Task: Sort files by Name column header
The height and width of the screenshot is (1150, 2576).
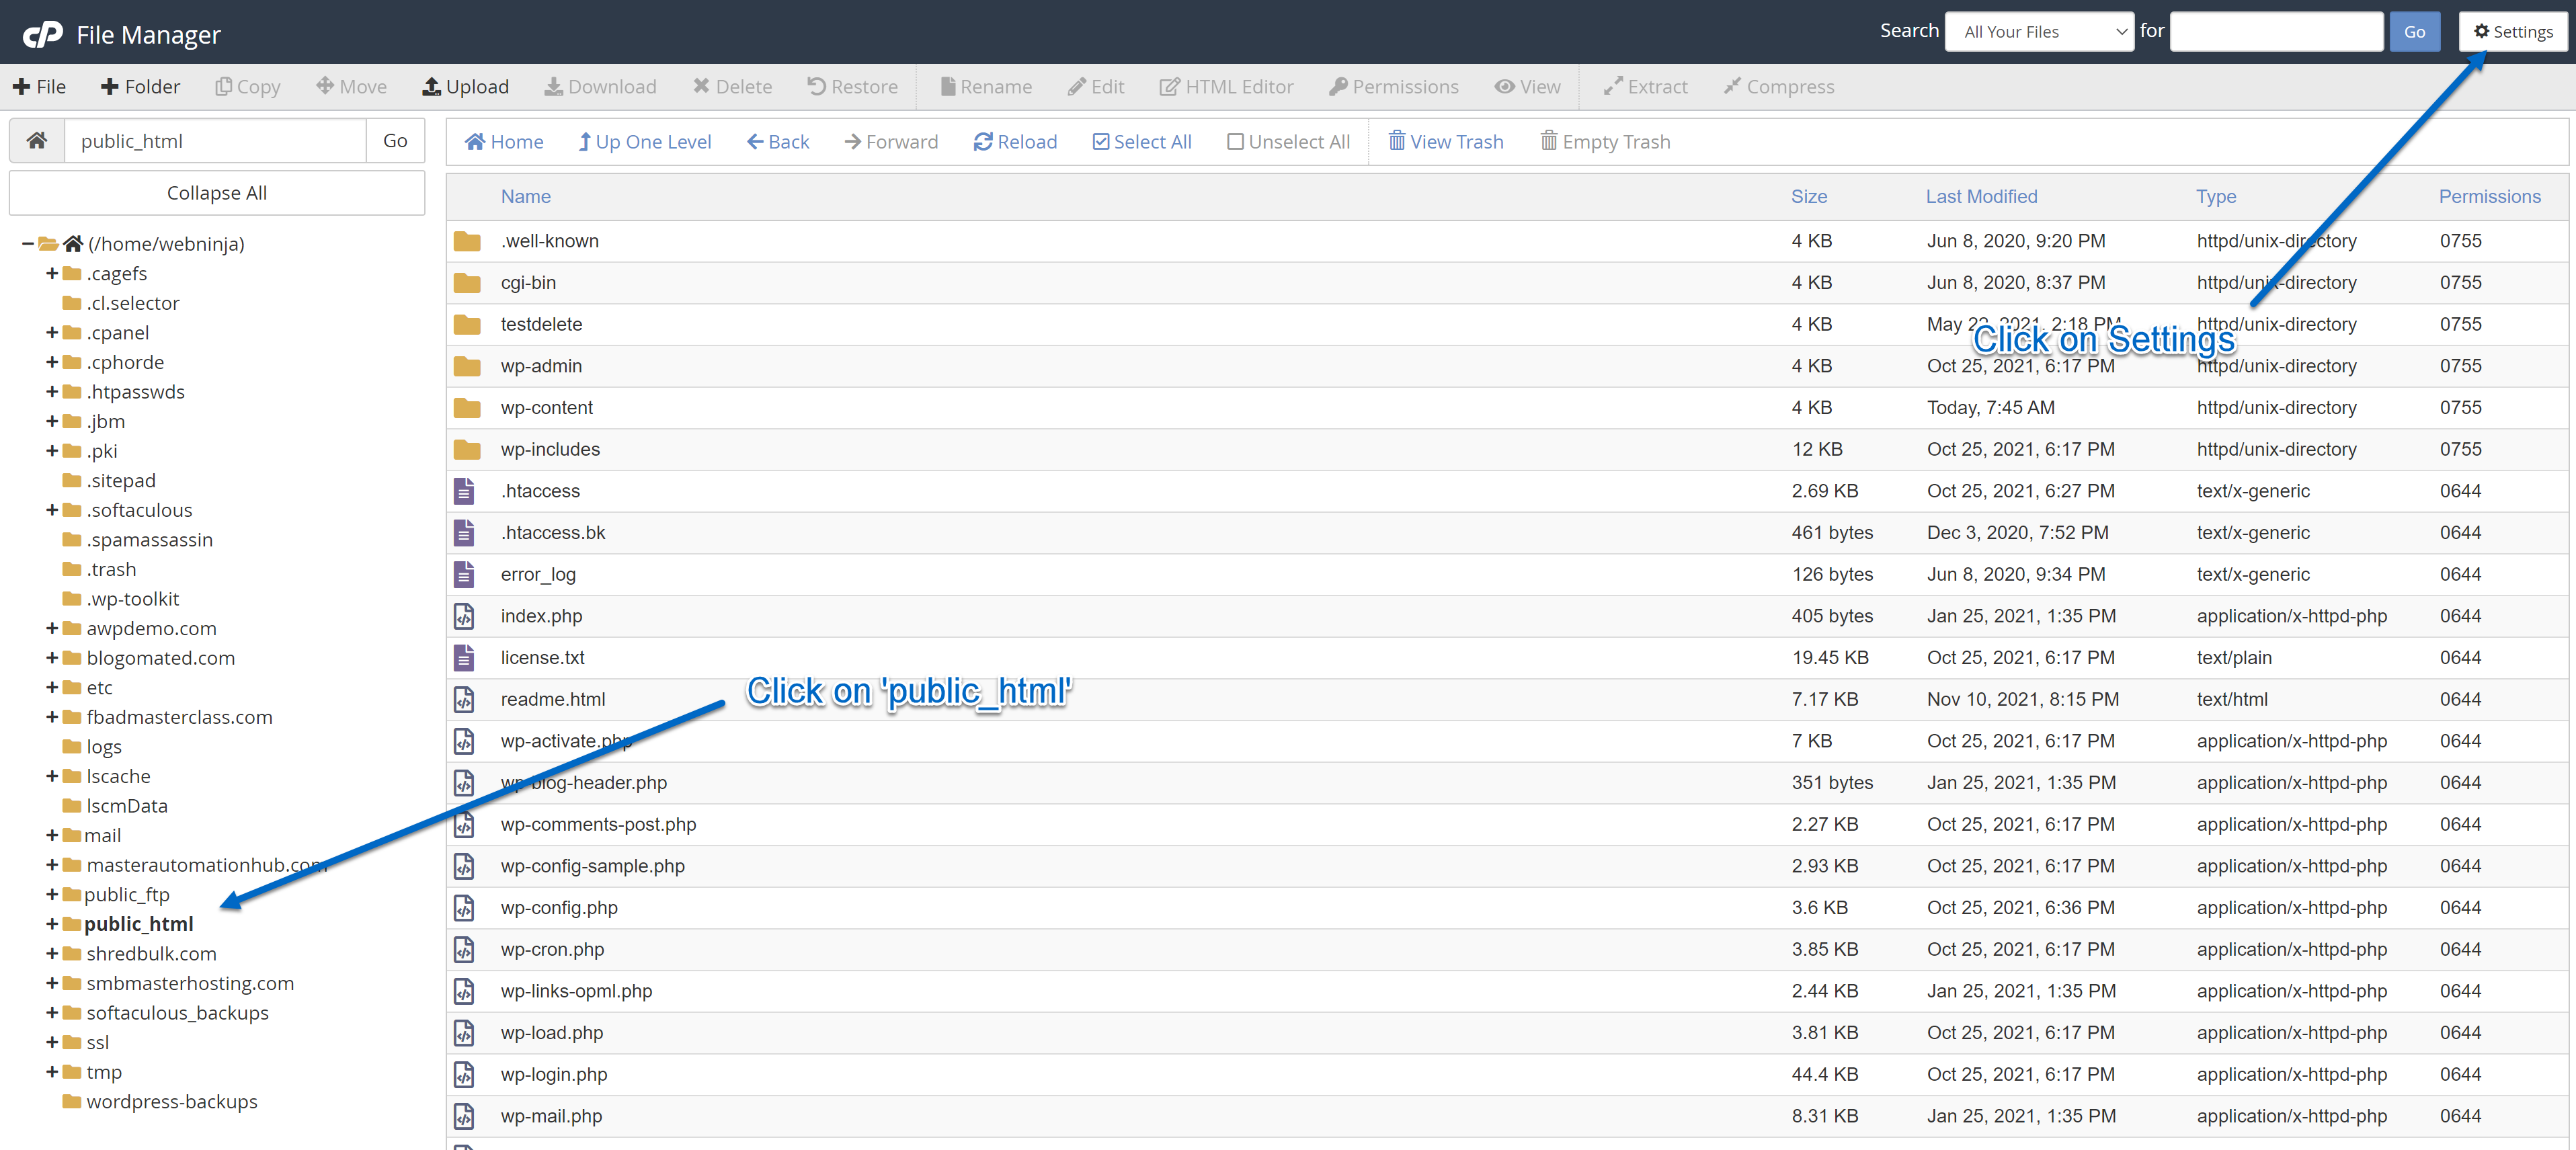Action: pos(526,197)
